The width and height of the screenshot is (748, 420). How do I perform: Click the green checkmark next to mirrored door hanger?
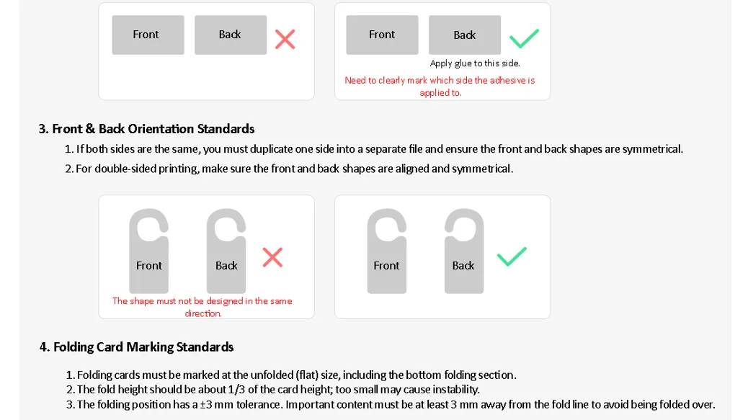pyautogui.click(x=512, y=256)
